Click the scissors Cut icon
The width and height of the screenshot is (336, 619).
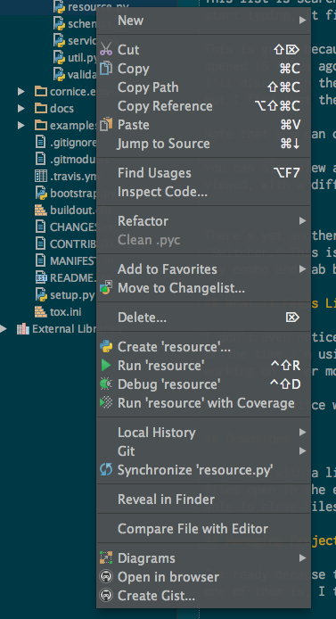(106, 50)
